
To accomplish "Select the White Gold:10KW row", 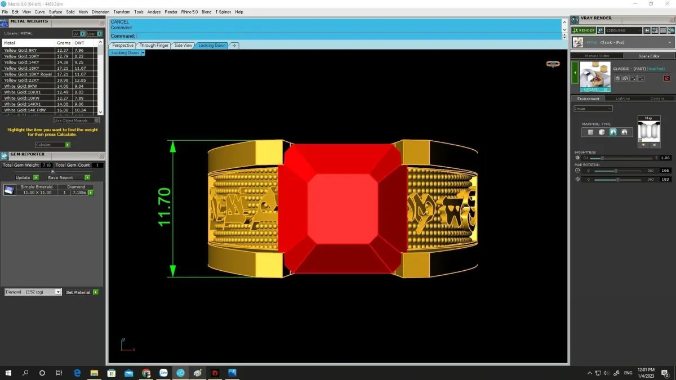I will click(50, 98).
